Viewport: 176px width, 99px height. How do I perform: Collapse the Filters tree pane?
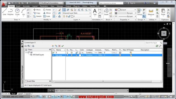50,50
